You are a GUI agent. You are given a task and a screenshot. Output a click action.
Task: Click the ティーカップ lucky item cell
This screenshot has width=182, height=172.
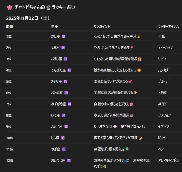coord(165,48)
